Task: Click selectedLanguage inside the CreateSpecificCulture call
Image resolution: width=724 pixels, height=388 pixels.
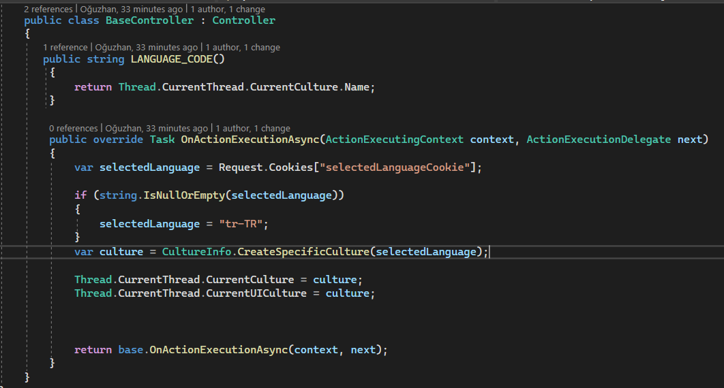Action: click(x=425, y=252)
